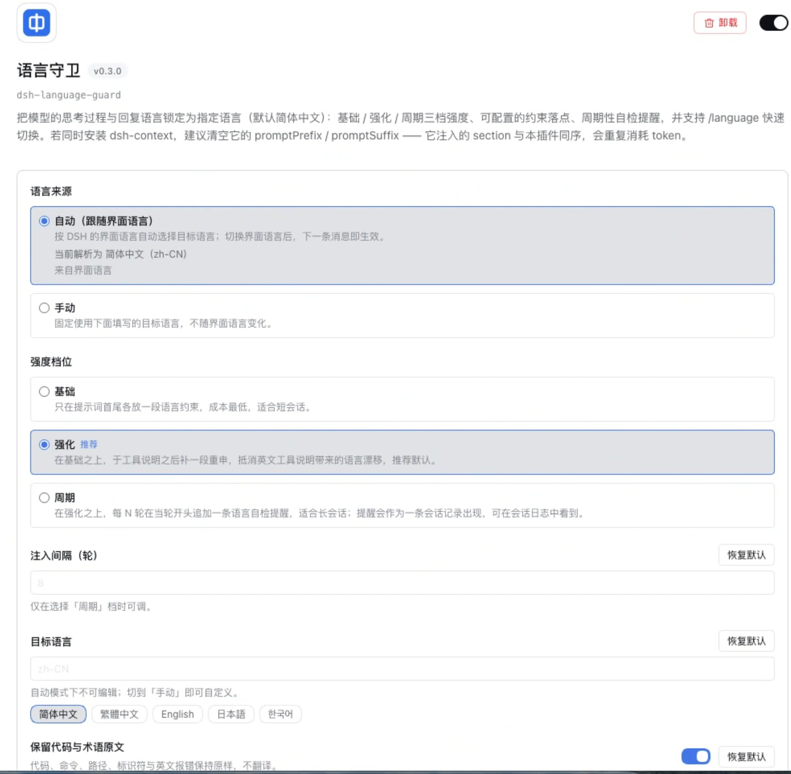Select the 日本語 language chip

click(231, 714)
